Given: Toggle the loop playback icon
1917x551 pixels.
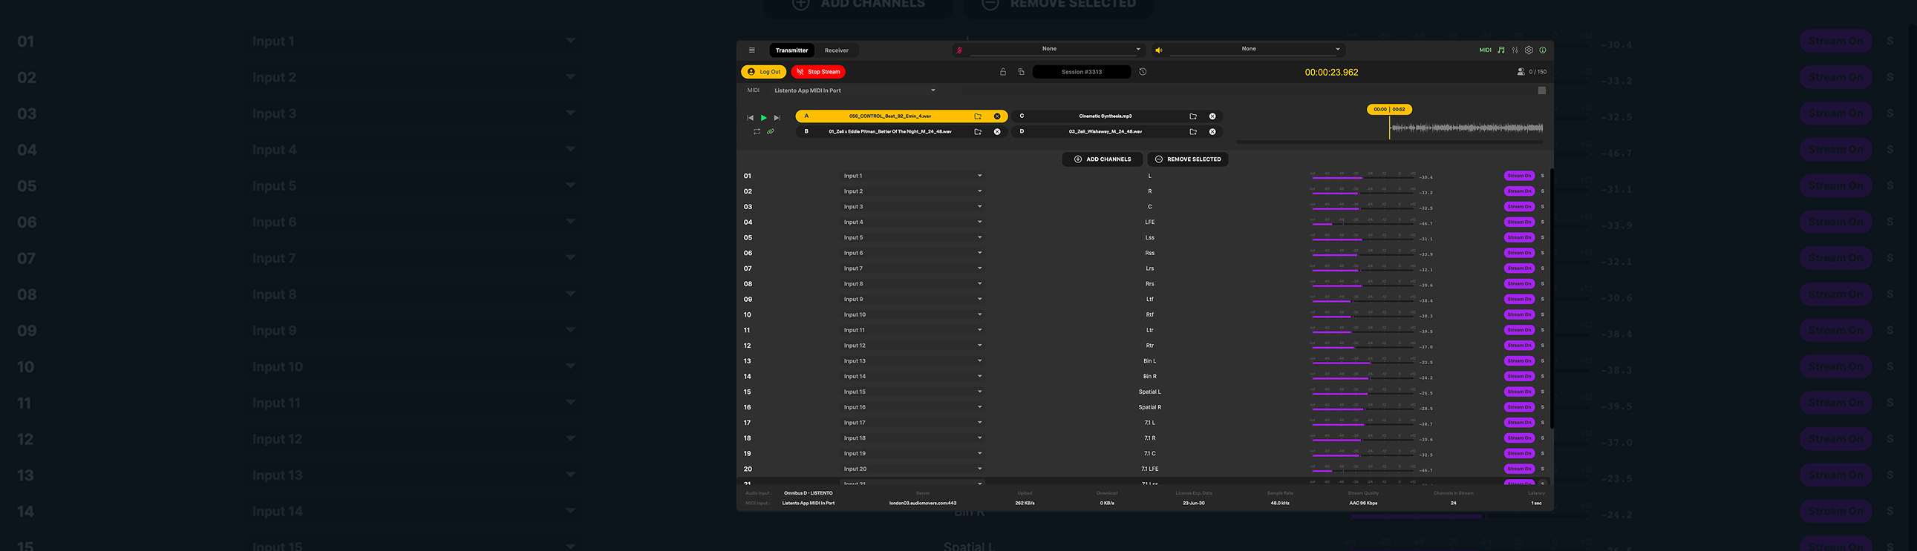Looking at the screenshot, I should pos(757,131).
